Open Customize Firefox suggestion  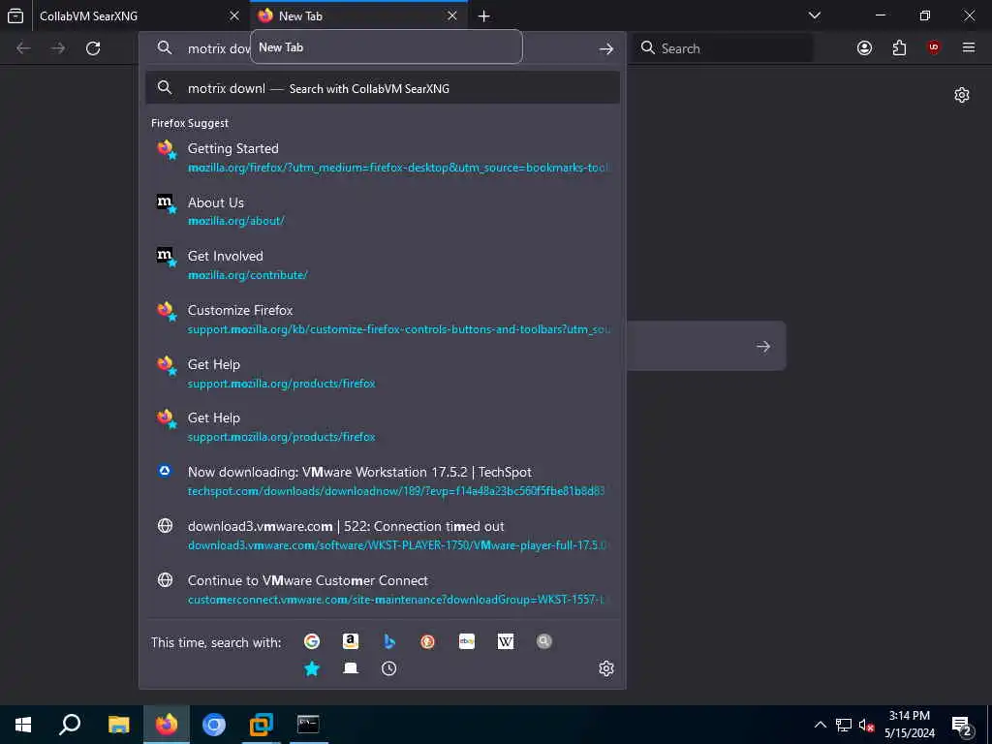[x=383, y=320]
